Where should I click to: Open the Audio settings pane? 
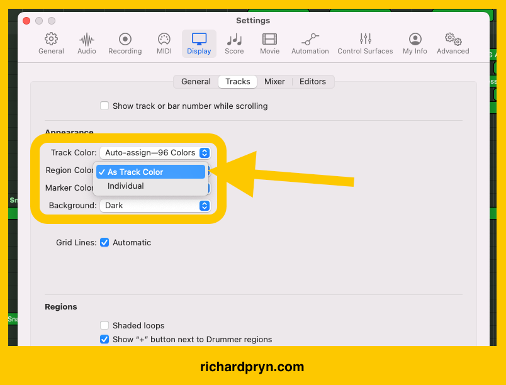(x=86, y=43)
